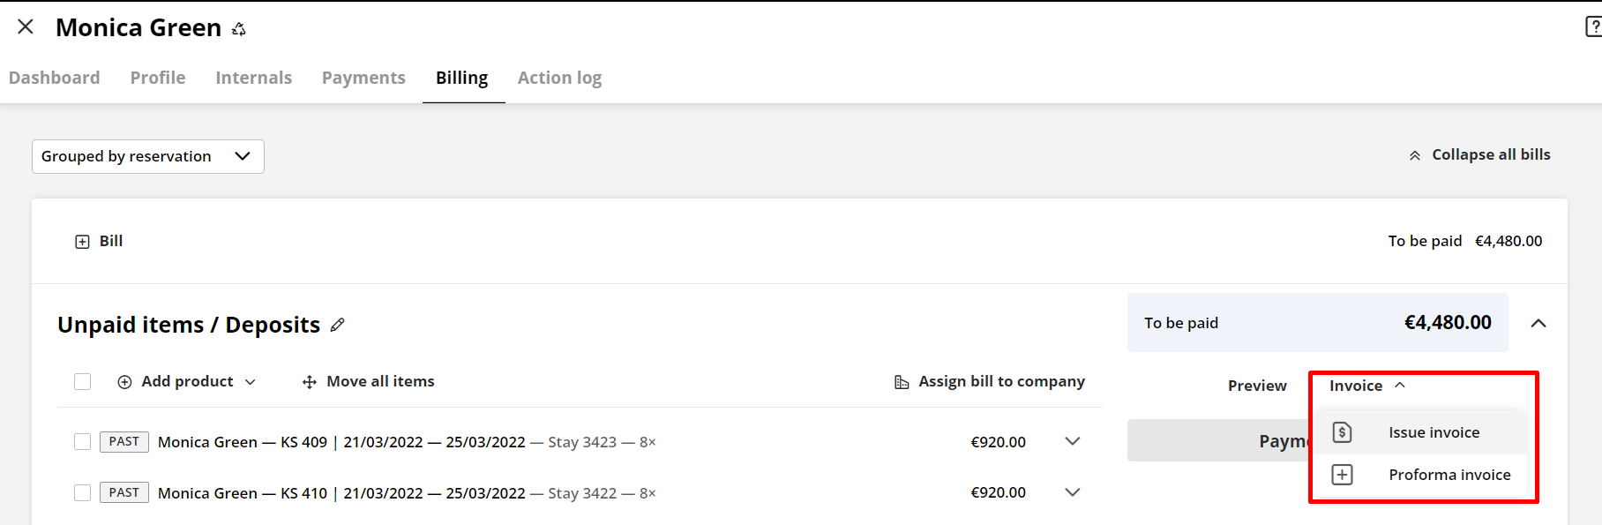Click the Move all items crosshair icon
This screenshot has width=1602, height=525.
click(308, 381)
